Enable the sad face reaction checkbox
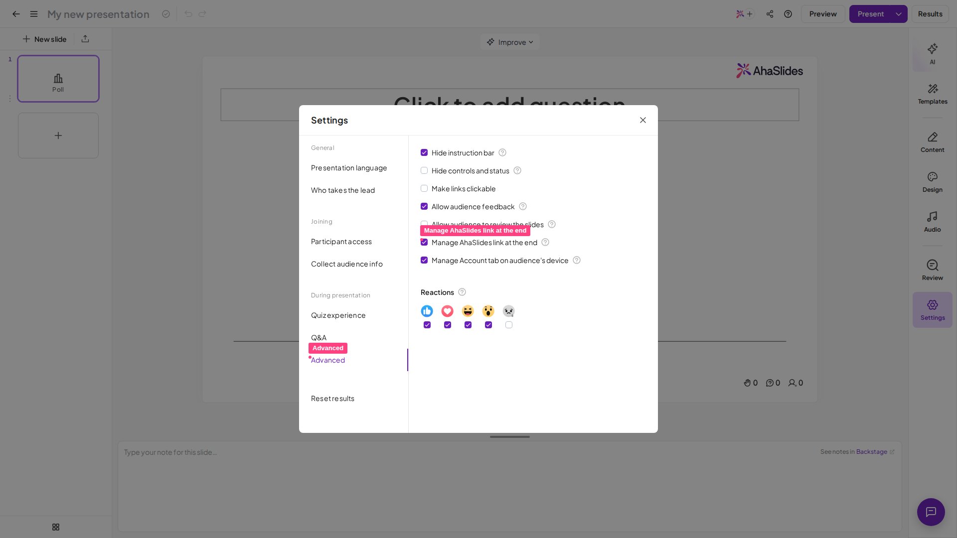 click(509, 325)
